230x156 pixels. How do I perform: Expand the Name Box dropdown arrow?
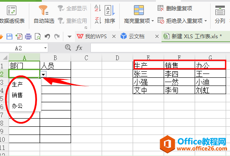point(46,48)
